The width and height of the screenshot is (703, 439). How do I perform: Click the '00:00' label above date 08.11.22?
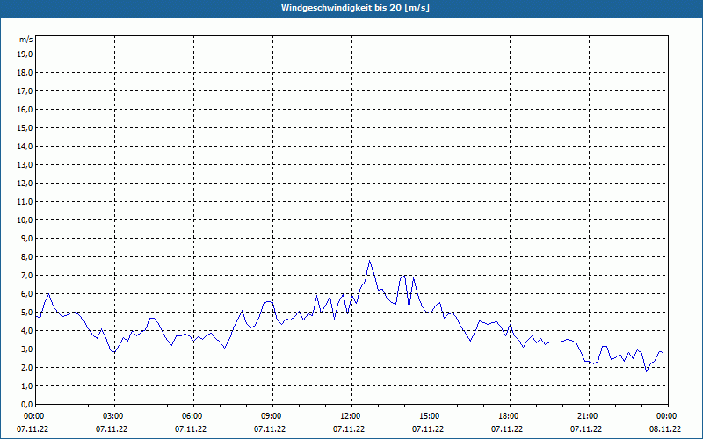click(x=668, y=416)
